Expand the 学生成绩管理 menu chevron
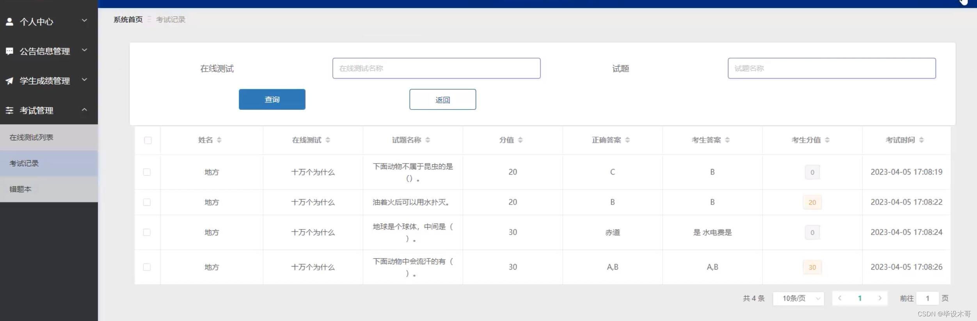 [84, 80]
